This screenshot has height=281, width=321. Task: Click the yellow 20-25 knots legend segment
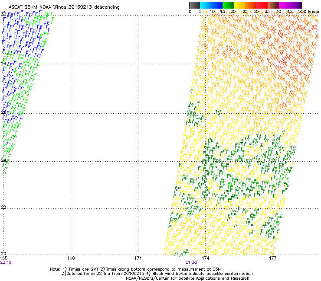point(239,5)
